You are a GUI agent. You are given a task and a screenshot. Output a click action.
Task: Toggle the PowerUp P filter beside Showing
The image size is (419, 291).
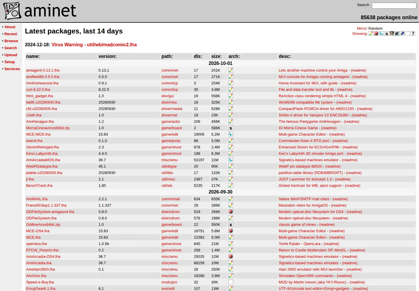tap(402, 33)
